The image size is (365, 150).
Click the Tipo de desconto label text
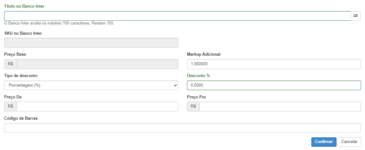pyautogui.click(x=21, y=76)
